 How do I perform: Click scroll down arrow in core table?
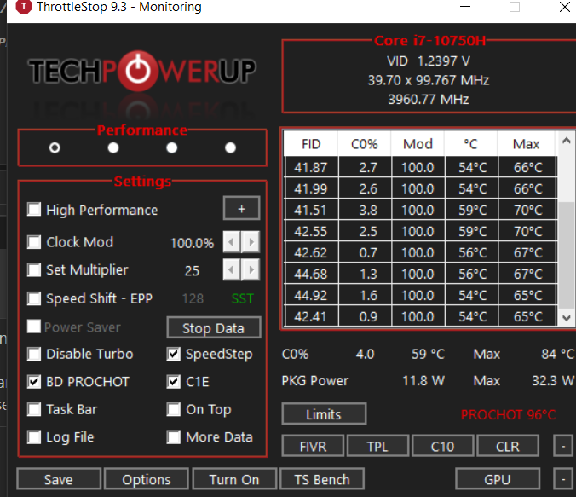(567, 318)
